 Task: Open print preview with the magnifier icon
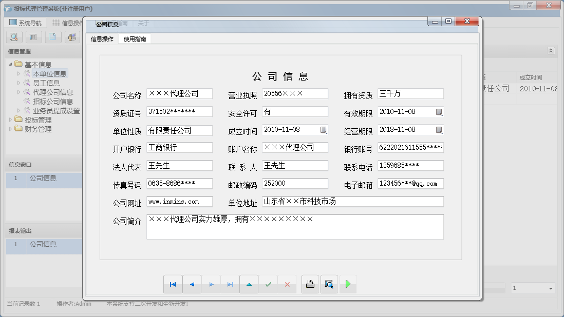(x=329, y=284)
